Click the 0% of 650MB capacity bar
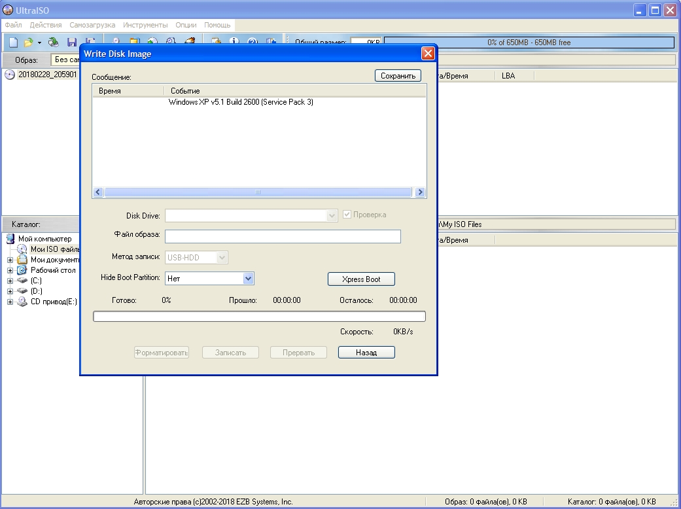681x509 pixels. tap(529, 43)
